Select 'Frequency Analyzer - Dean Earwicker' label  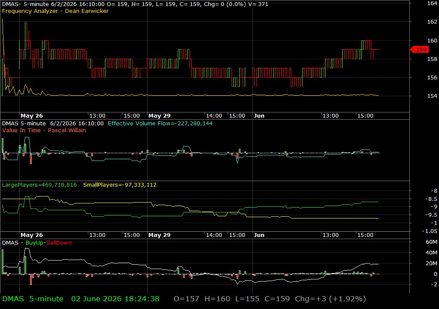click(x=55, y=11)
